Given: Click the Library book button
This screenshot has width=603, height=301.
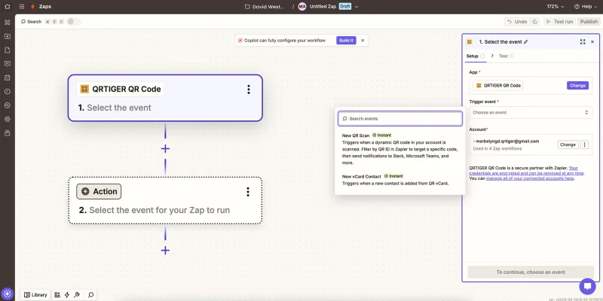Looking at the screenshot, I should 35,295.
